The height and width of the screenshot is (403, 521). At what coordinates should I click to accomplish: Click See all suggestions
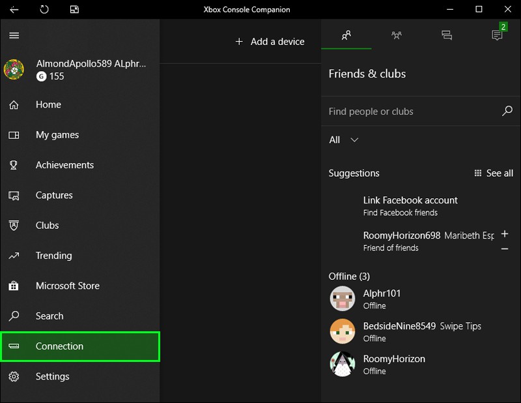[x=494, y=173]
